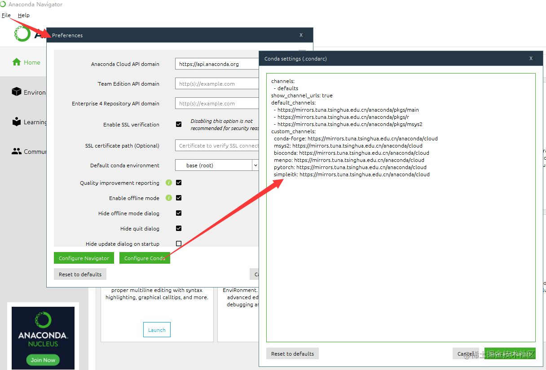Click the menpo channel line
This screenshot has width=546, height=370.
349,160
